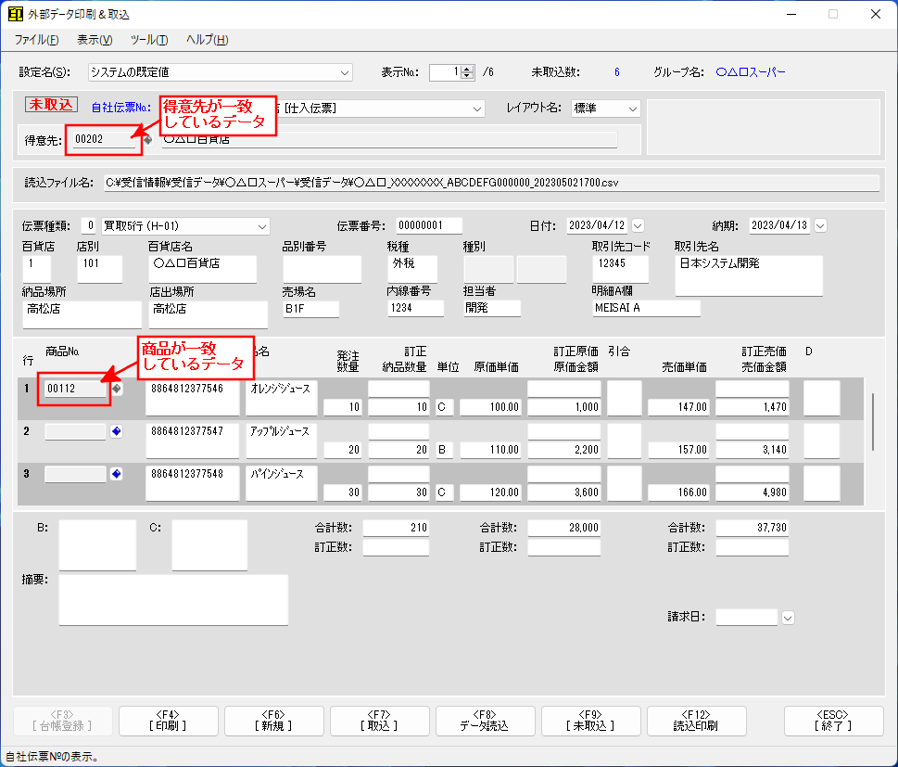Click the F12 読込印刷 button
This screenshot has width=898, height=767.
point(696,721)
